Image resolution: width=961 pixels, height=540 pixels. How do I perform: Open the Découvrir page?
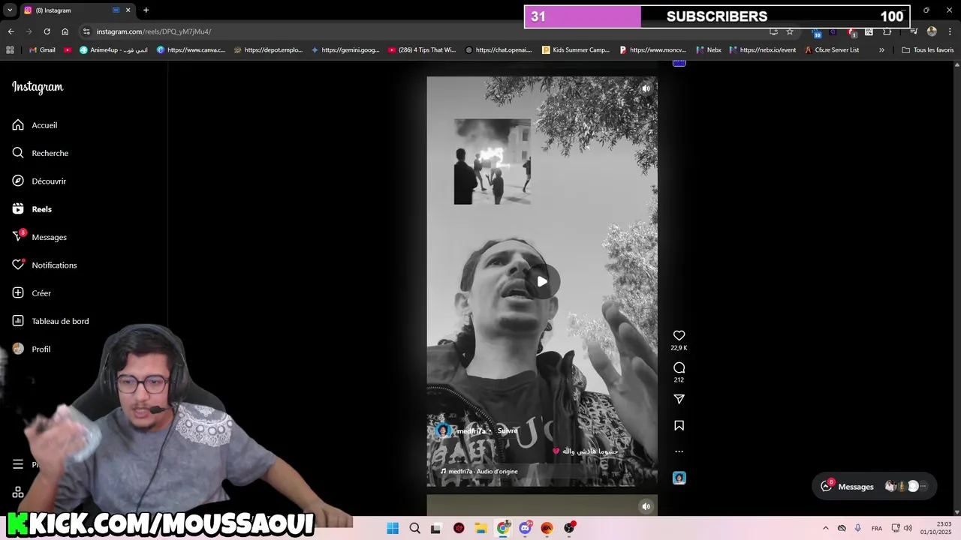pyautogui.click(x=39, y=181)
